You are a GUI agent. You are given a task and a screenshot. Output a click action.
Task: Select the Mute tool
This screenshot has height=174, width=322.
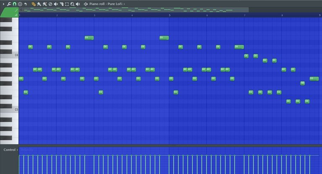(56, 4)
